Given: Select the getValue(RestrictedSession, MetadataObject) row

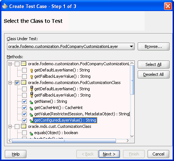Looking at the screenshot, I should tap(82, 114).
